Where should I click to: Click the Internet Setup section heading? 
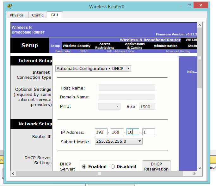click(35, 61)
